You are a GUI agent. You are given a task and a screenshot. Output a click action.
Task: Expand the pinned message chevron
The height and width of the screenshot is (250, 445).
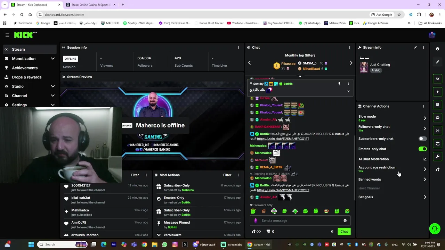(348, 91)
